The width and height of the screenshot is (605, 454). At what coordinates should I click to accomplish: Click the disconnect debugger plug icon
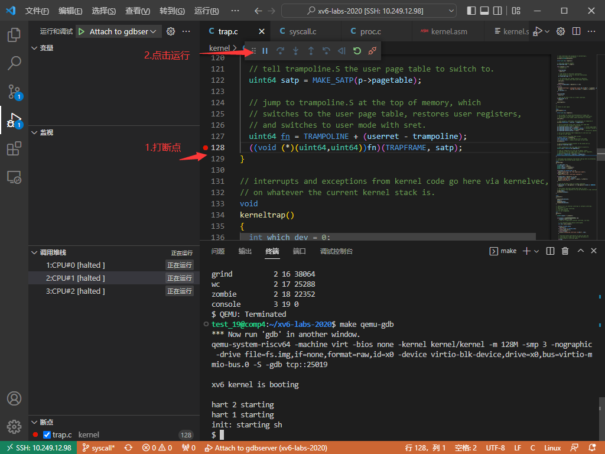tap(372, 51)
